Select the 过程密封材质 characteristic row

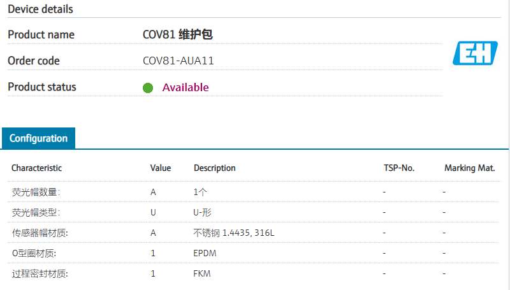pos(40,273)
